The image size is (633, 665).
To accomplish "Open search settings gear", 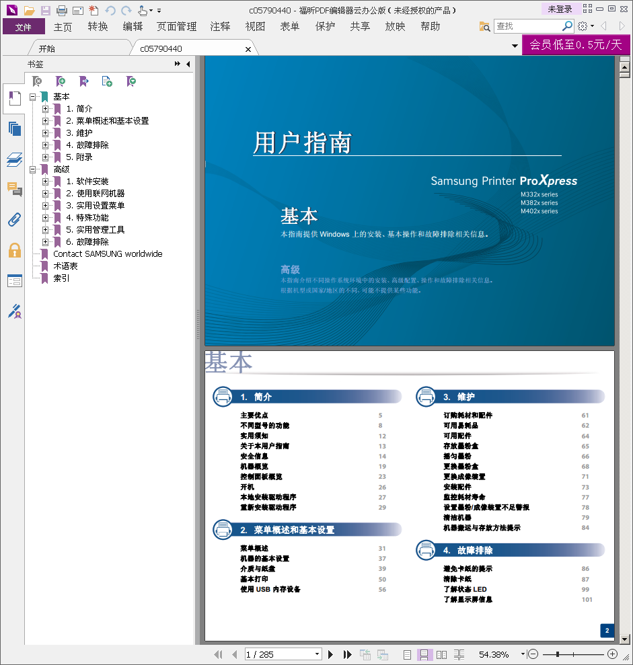I will [583, 26].
